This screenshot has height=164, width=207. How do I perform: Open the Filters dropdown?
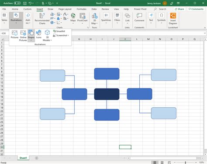[117, 18]
